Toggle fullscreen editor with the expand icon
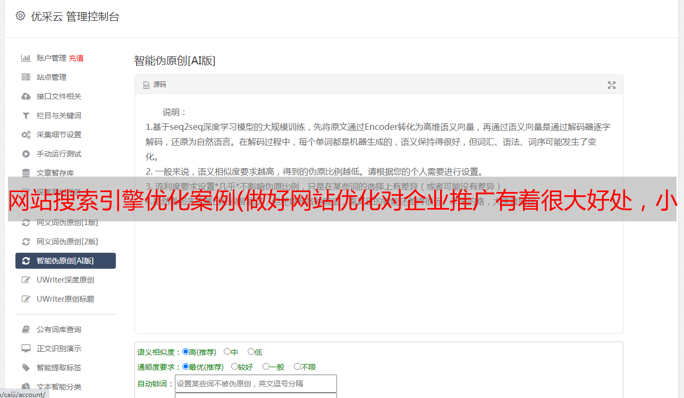684x398 pixels. (x=612, y=85)
